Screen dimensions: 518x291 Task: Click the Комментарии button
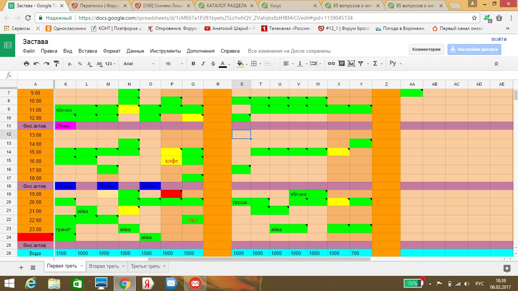pos(426,49)
